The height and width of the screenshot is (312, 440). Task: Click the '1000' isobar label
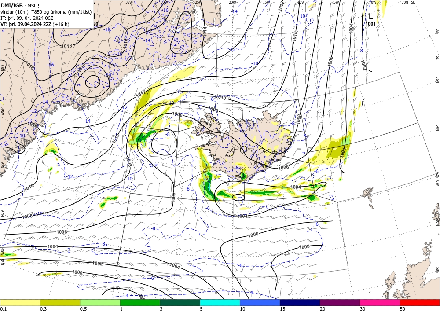(77, 272)
